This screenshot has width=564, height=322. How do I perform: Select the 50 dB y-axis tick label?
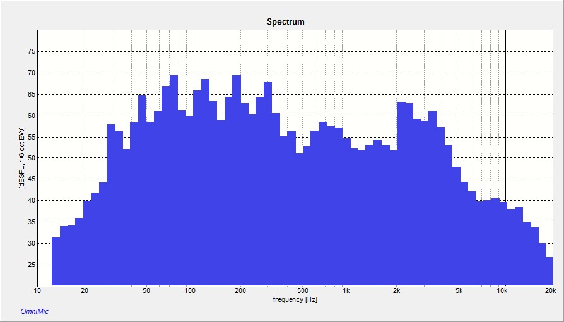coord(30,158)
